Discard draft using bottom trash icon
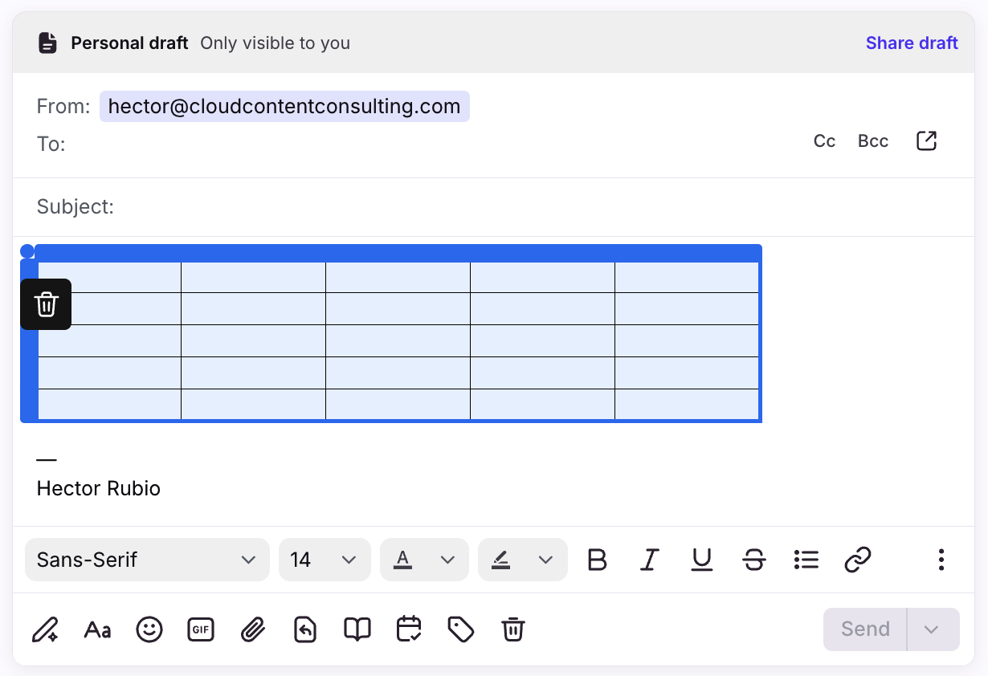The image size is (988, 676). (x=512, y=629)
